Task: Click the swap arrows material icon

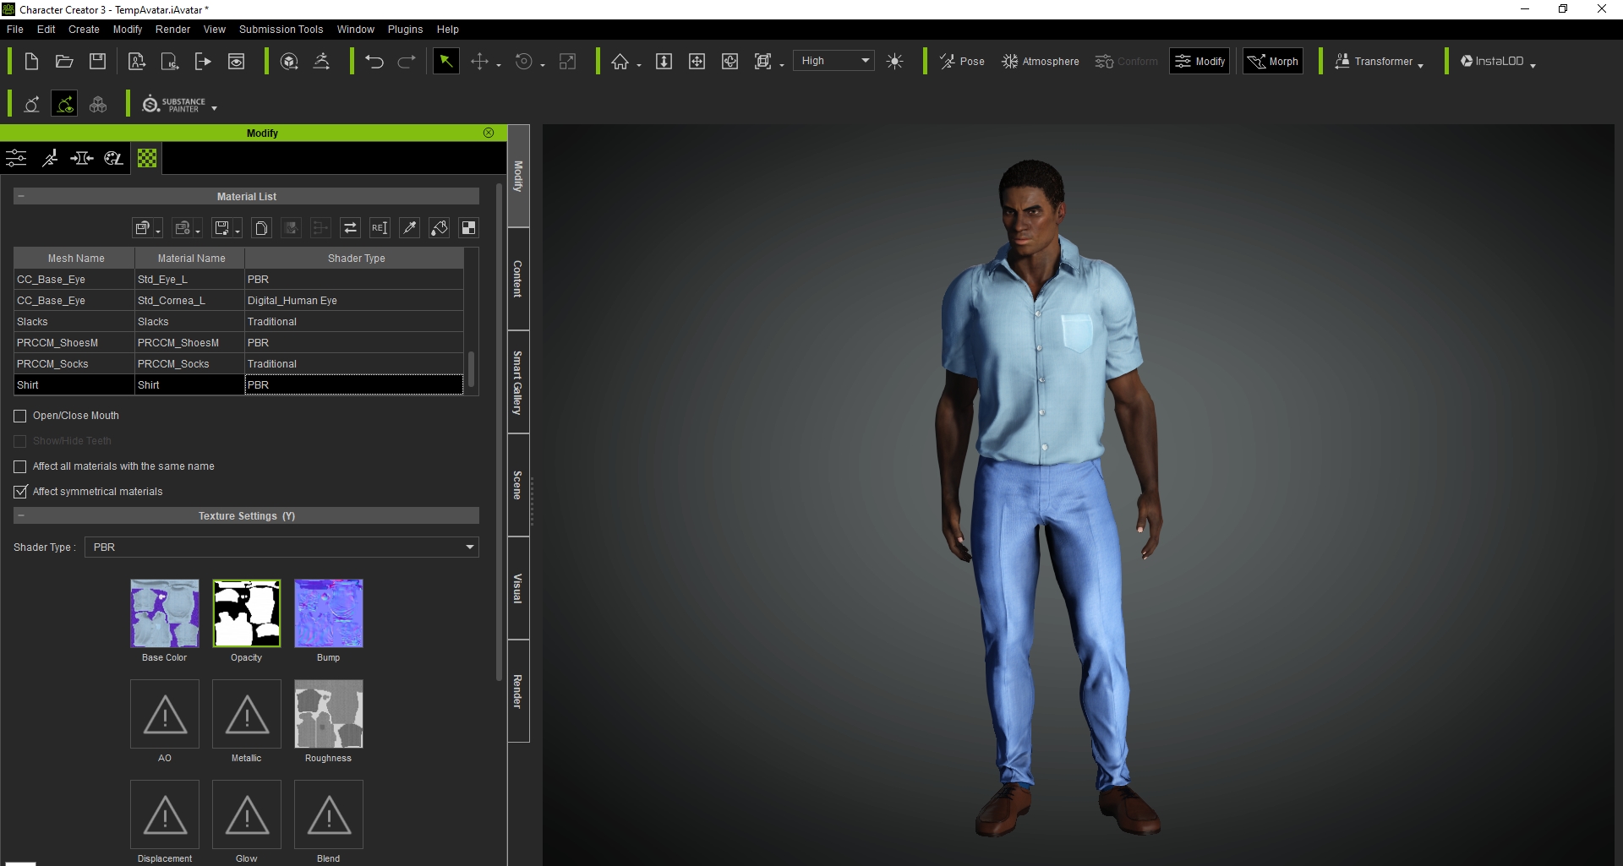Action: [350, 227]
